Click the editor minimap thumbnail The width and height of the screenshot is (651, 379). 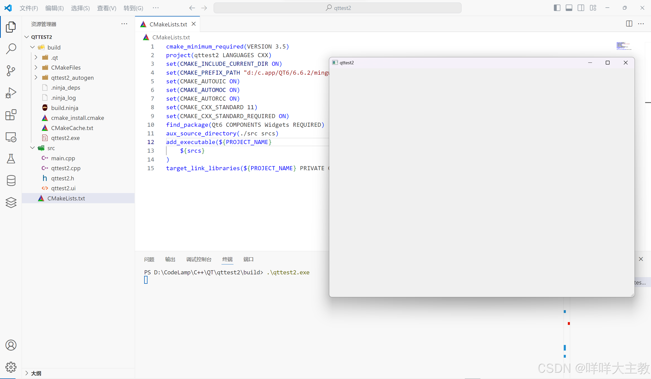coord(624,46)
